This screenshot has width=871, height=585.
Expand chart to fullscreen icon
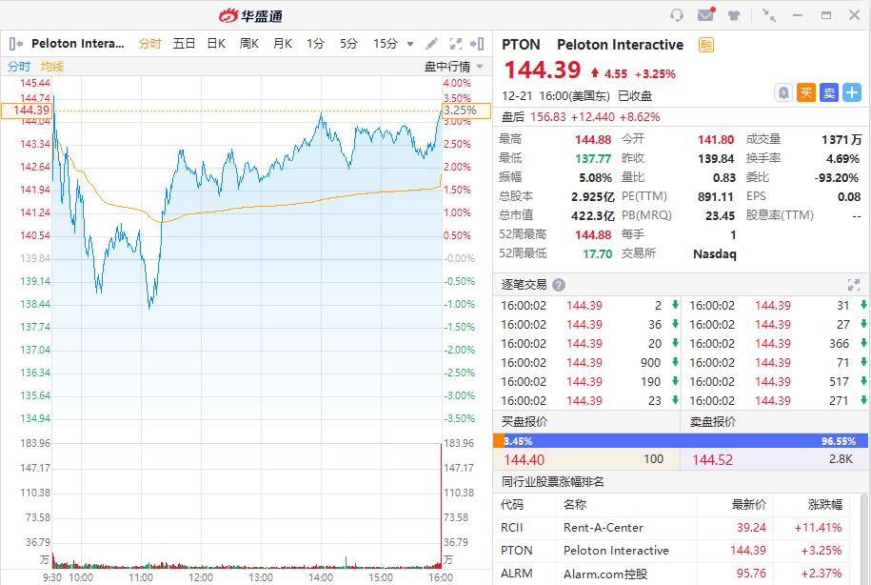pos(456,44)
